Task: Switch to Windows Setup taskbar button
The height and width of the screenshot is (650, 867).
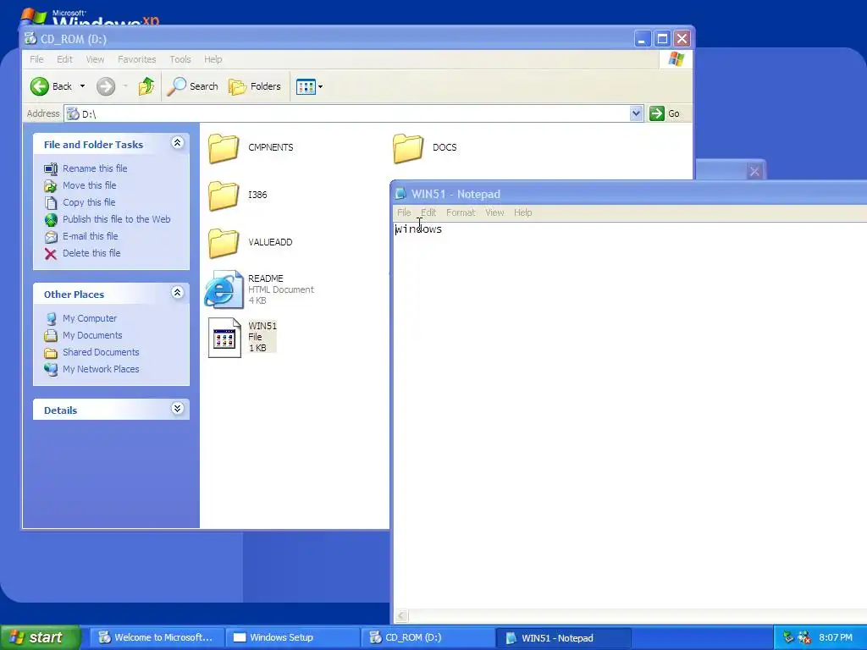Action: pos(292,637)
